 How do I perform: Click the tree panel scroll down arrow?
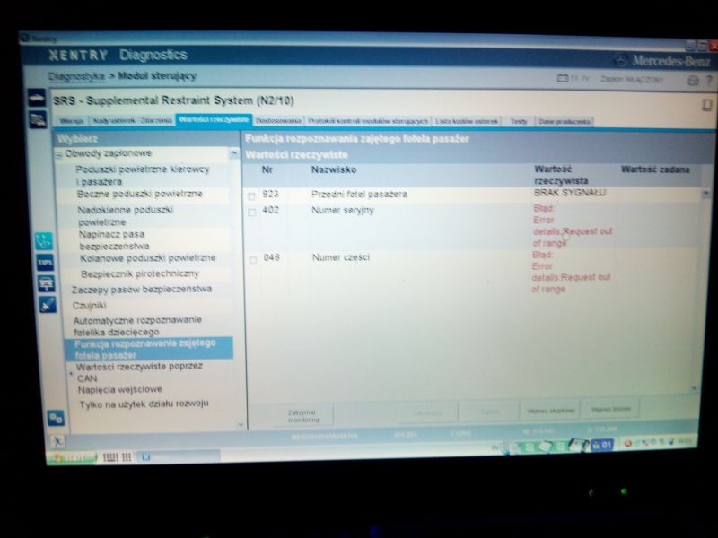(241, 425)
